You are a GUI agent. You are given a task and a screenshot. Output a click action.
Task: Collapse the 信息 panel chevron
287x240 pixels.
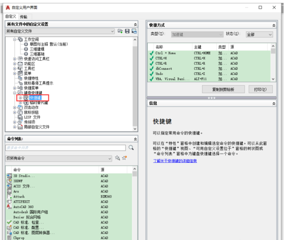274,103
